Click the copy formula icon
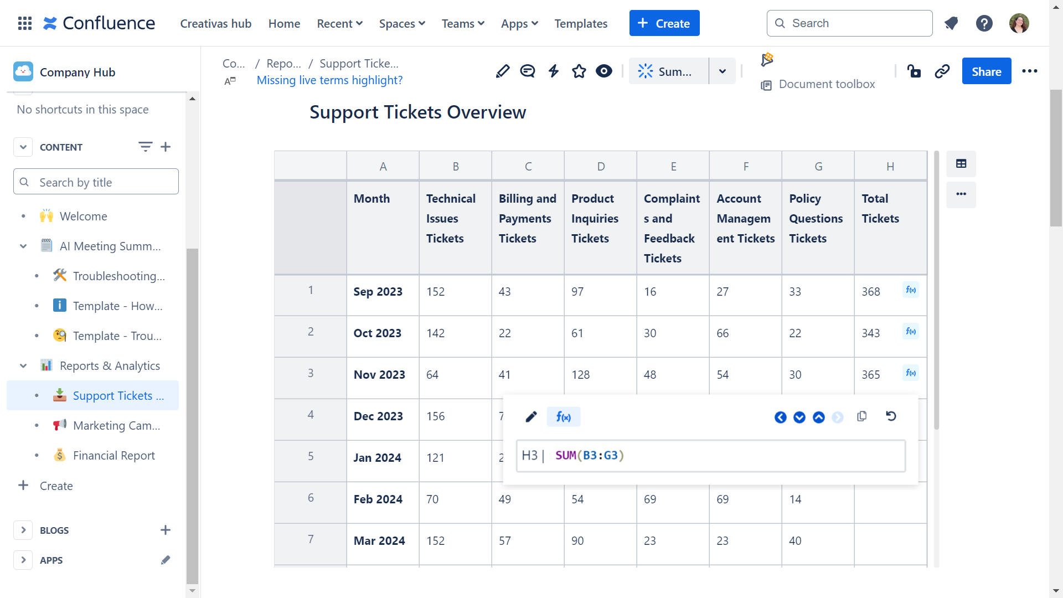 coord(862,416)
